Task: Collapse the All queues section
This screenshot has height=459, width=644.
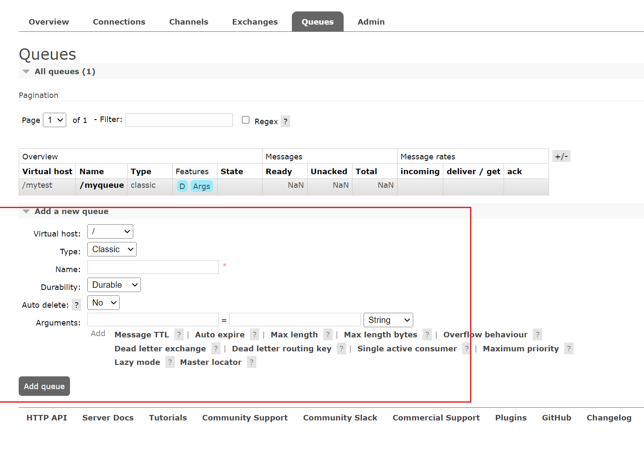Action: point(65,71)
